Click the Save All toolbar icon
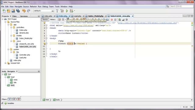 pyautogui.click(x=18, y=11)
